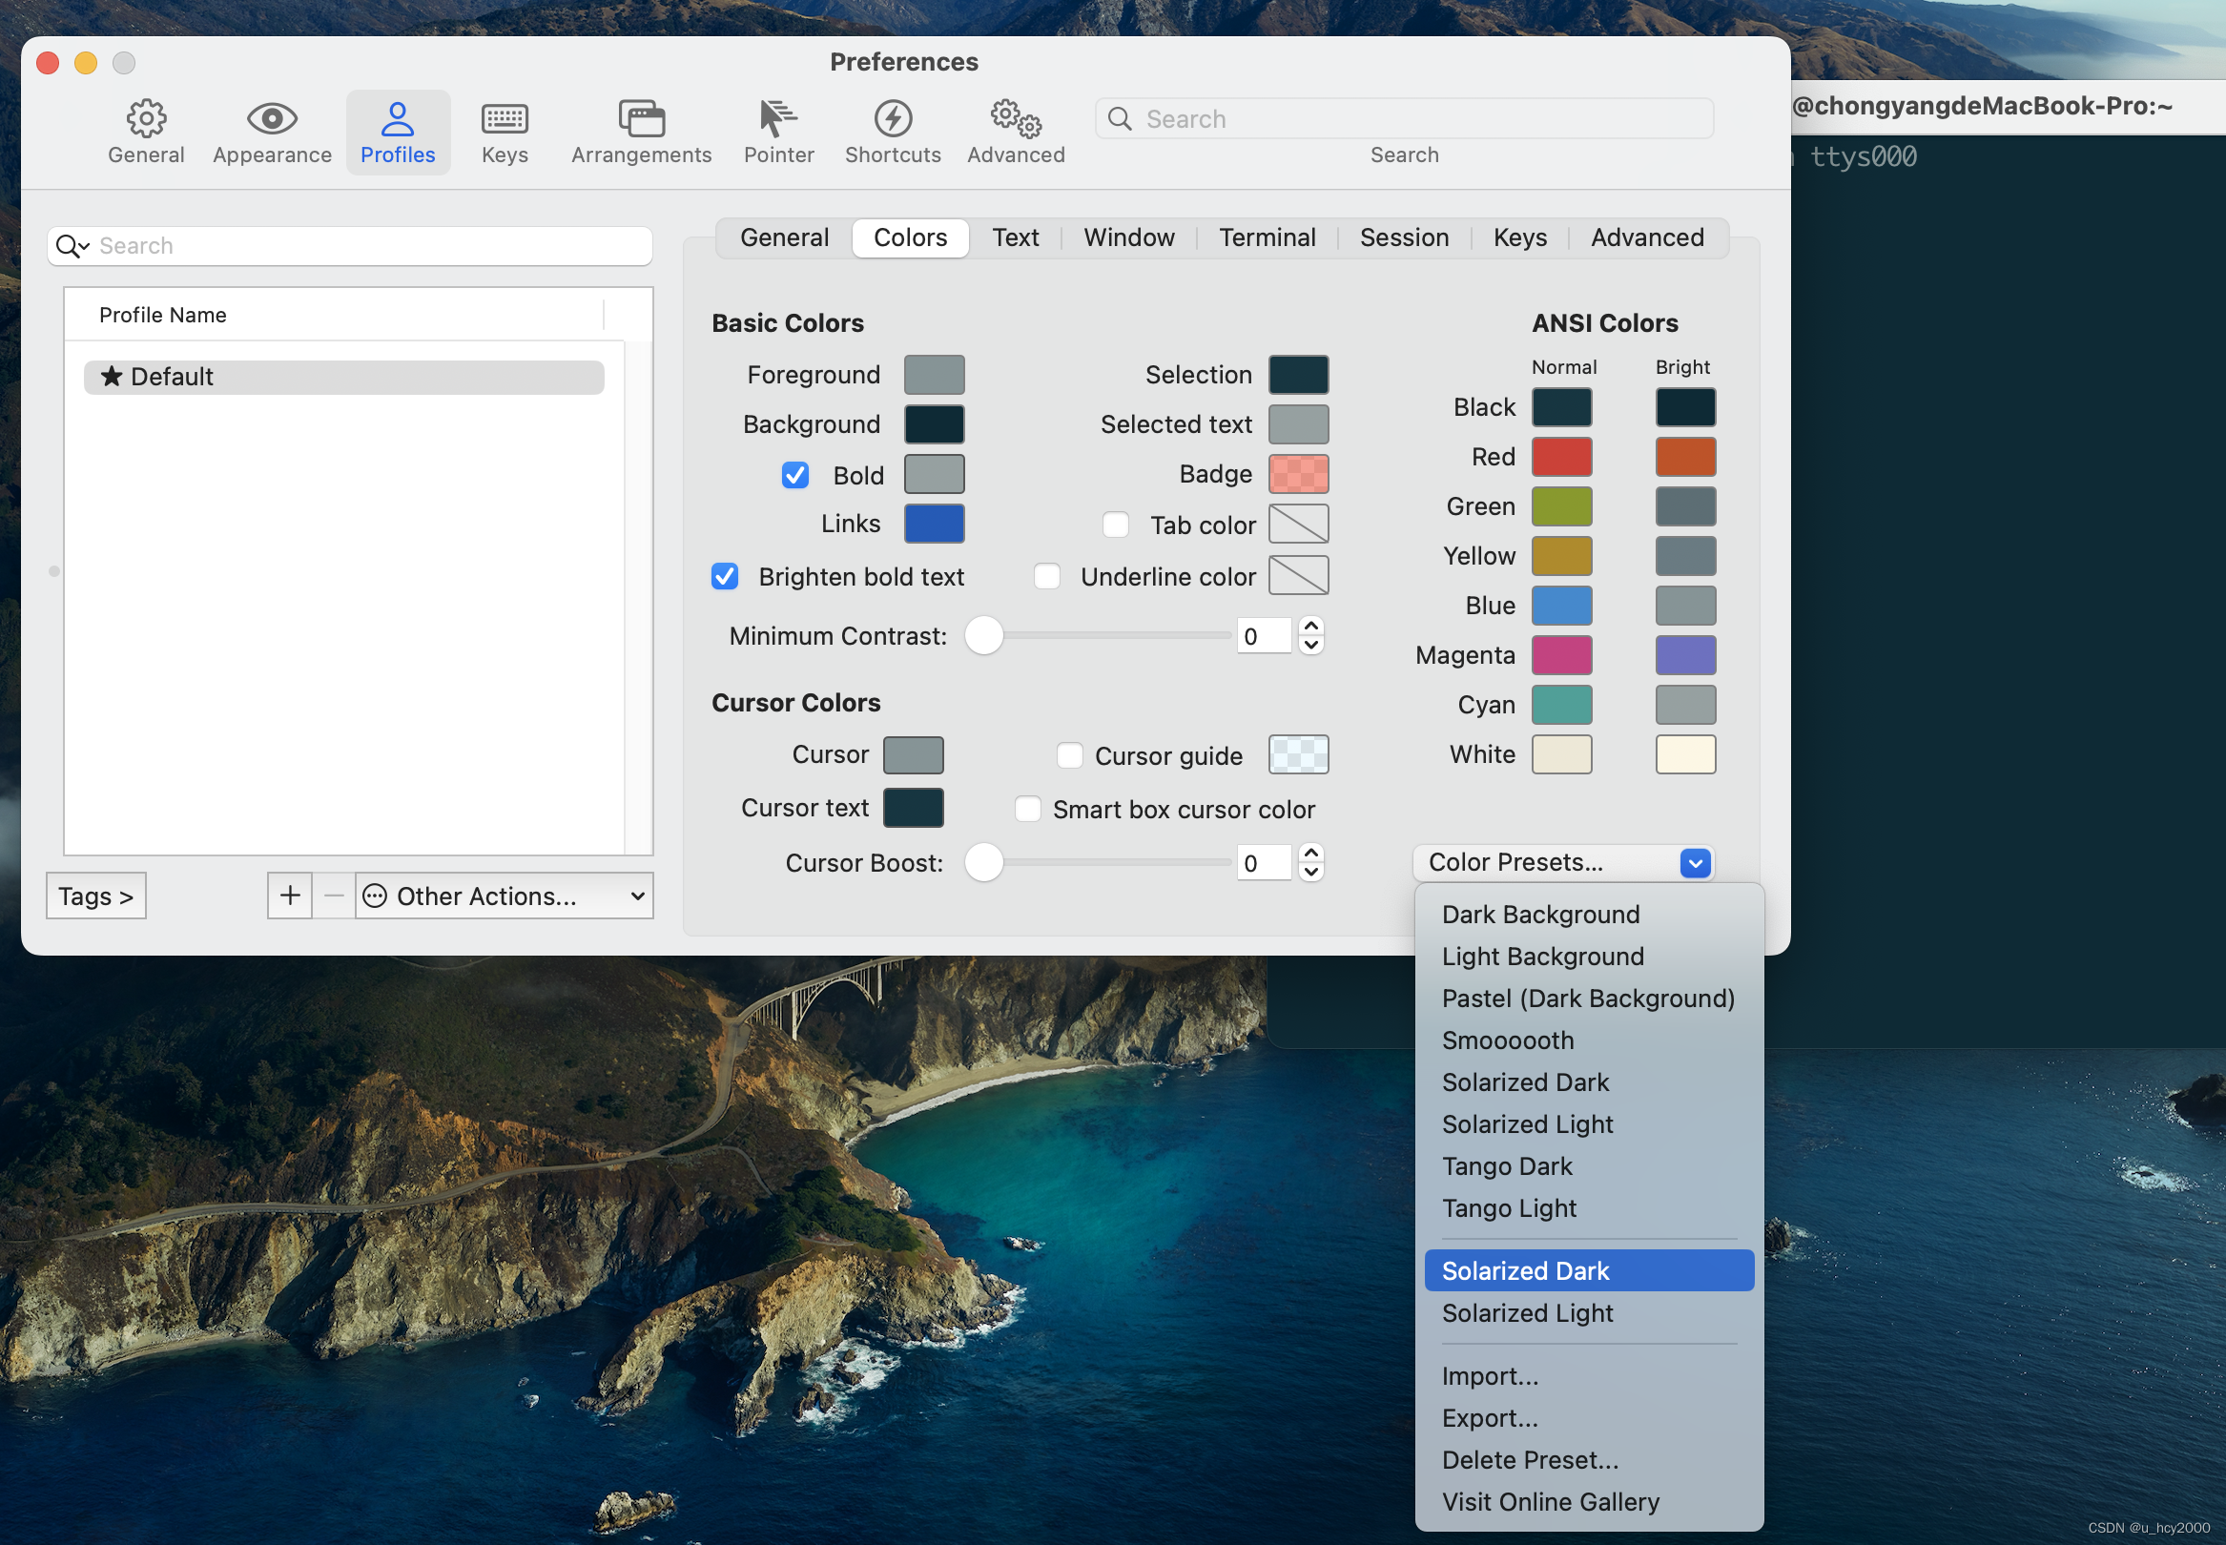Switch to the Text profile tab
The width and height of the screenshot is (2226, 1545).
coord(1014,237)
